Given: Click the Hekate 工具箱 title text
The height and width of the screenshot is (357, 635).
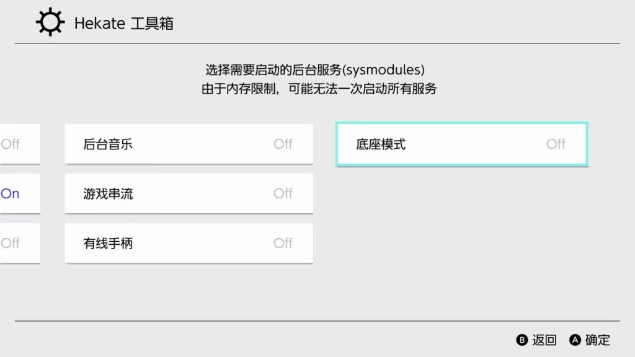Looking at the screenshot, I should [x=124, y=24].
